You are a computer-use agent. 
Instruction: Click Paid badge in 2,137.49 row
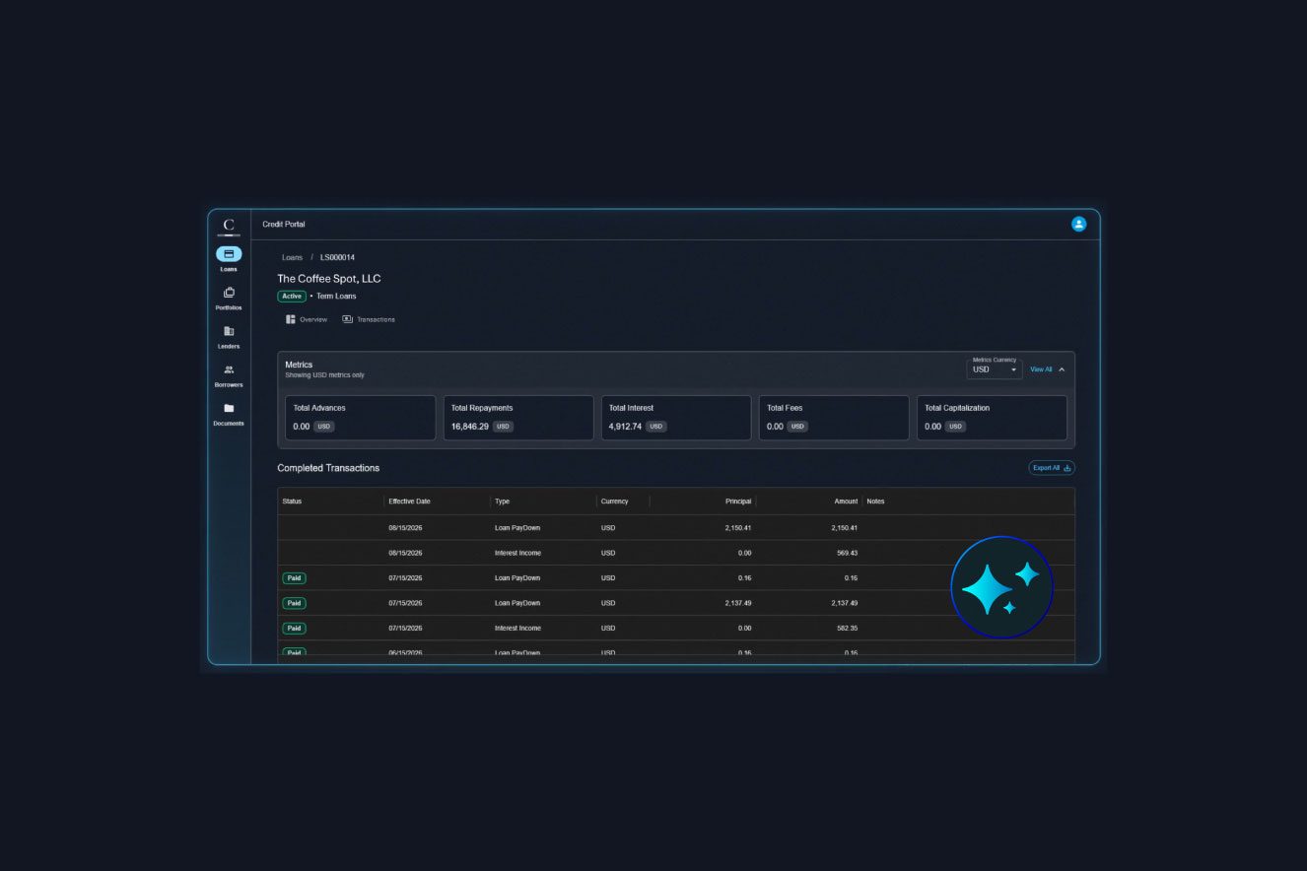coord(294,603)
